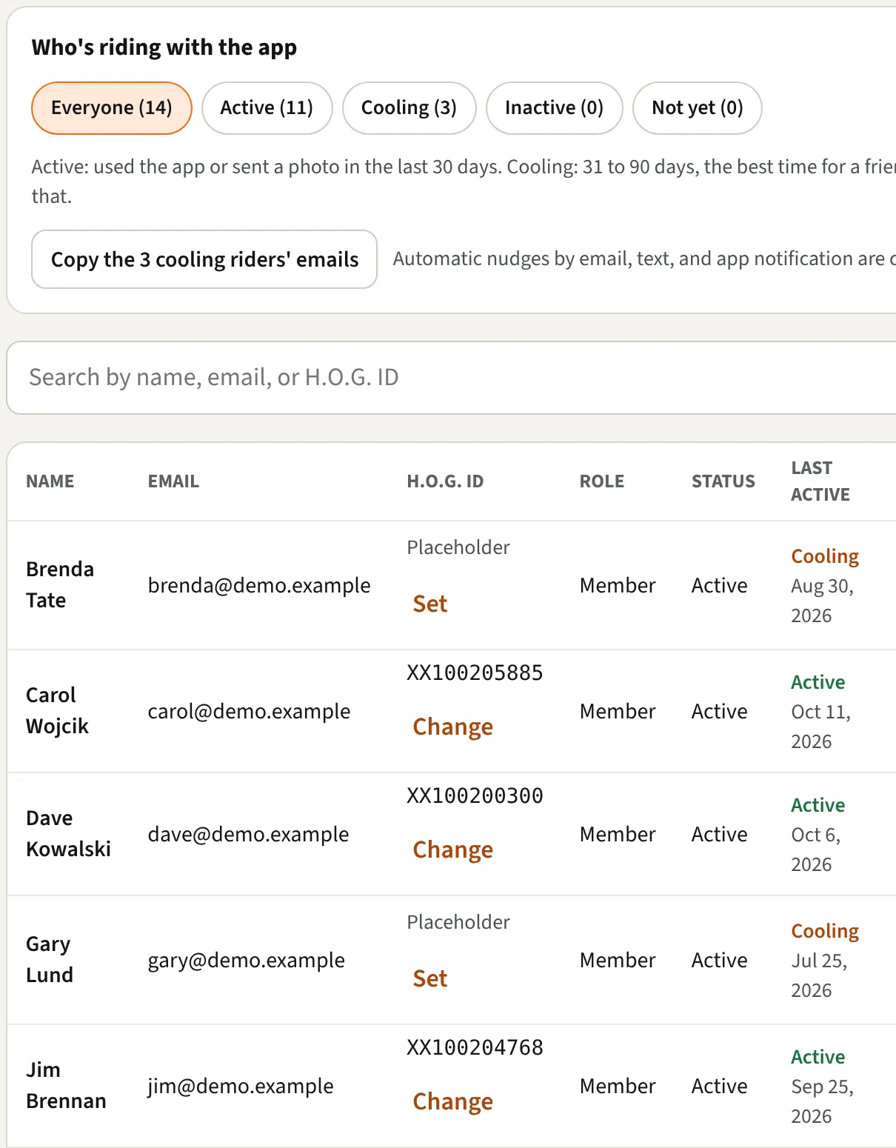Open the Not yet (0) filter

pos(697,108)
